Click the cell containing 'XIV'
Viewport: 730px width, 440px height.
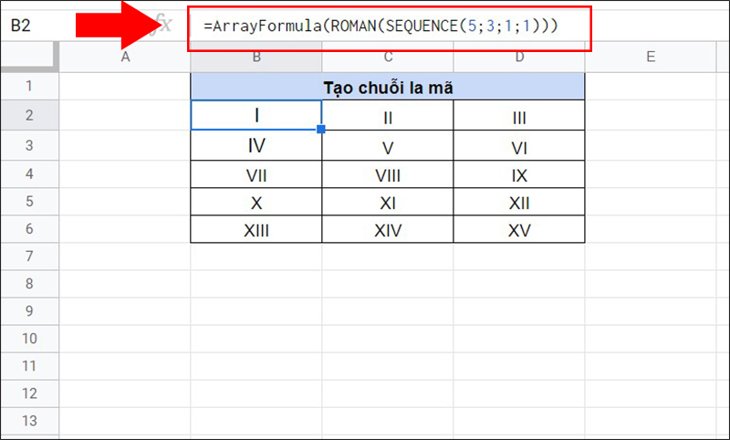pyautogui.click(x=387, y=229)
